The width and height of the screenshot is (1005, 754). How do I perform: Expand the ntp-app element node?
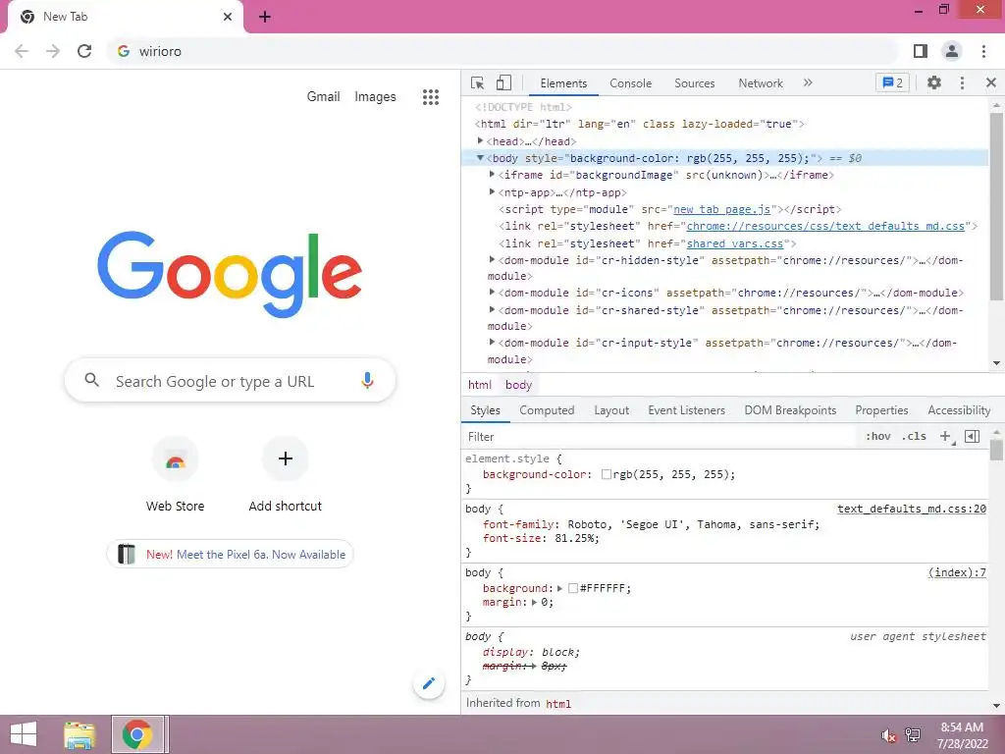(492, 191)
